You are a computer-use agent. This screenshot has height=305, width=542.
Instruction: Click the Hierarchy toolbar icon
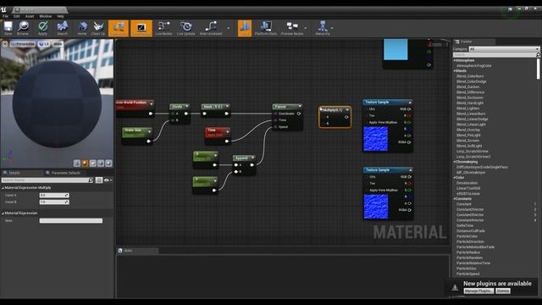(323, 28)
